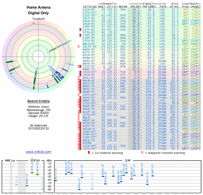Click WGRZ-DT marker in the UHF spectrum chart
This screenshot has width=203, height=195.
tap(105, 184)
